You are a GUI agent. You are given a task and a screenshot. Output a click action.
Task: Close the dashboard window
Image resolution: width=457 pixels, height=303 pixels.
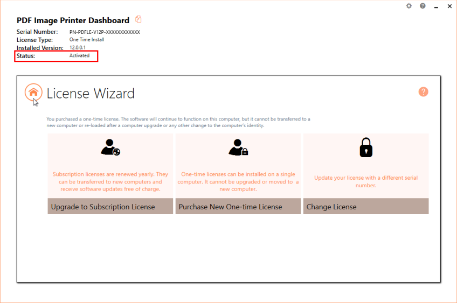click(x=449, y=6)
